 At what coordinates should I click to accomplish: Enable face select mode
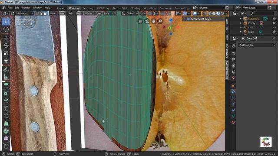click(x=45, y=13)
